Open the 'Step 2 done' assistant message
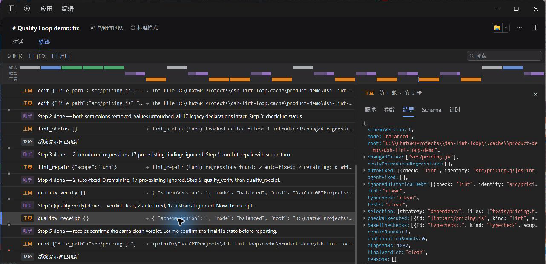 [x=178, y=116]
